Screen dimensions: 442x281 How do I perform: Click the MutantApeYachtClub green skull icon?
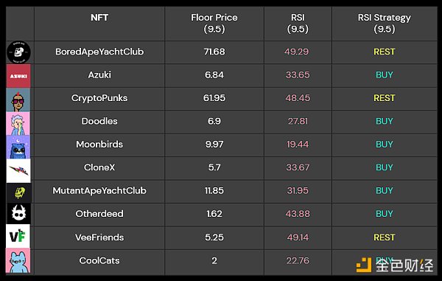tap(18, 193)
